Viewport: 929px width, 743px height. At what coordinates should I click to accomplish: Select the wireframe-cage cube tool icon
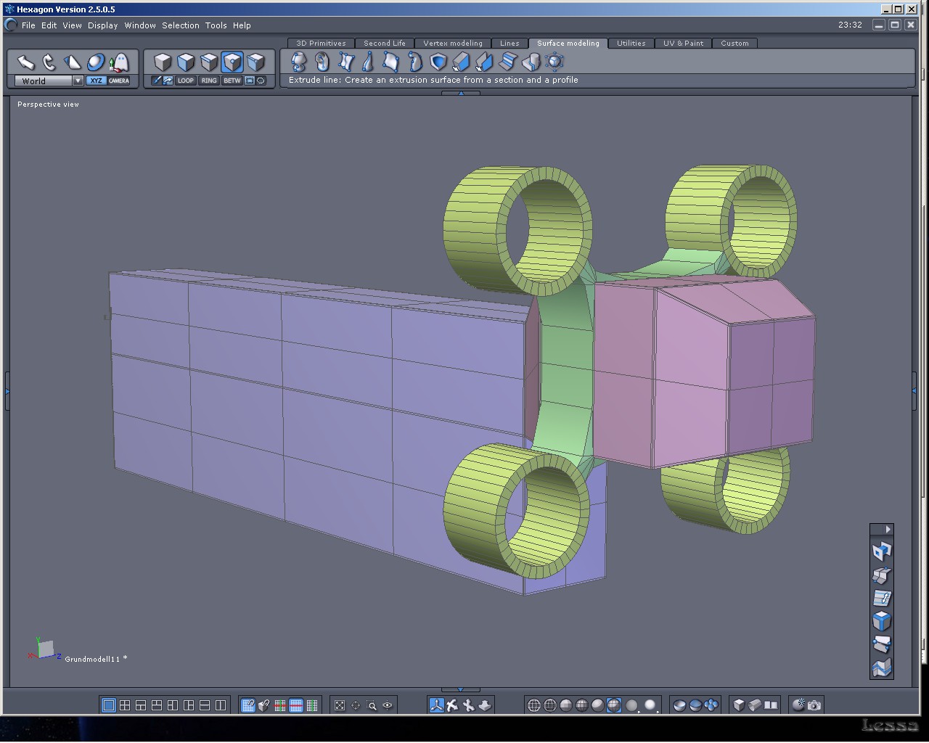pyautogui.click(x=554, y=62)
